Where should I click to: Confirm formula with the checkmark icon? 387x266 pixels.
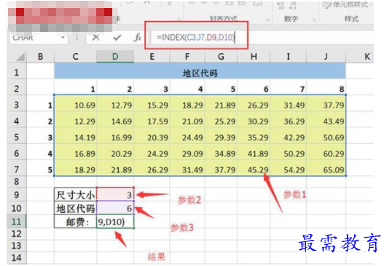point(117,38)
